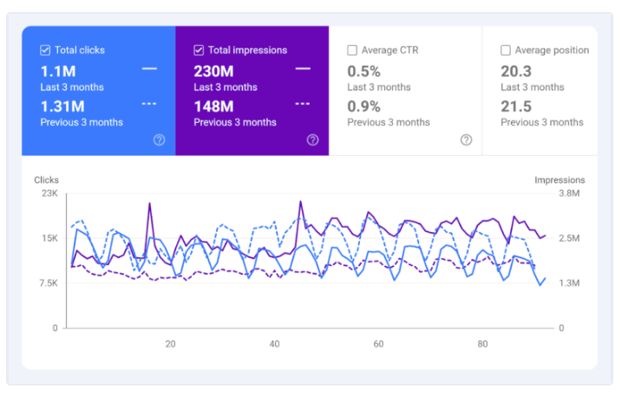Open help icon in Total clicks card
The width and height of the screenshot is (622, 395).
coord(159,140)
